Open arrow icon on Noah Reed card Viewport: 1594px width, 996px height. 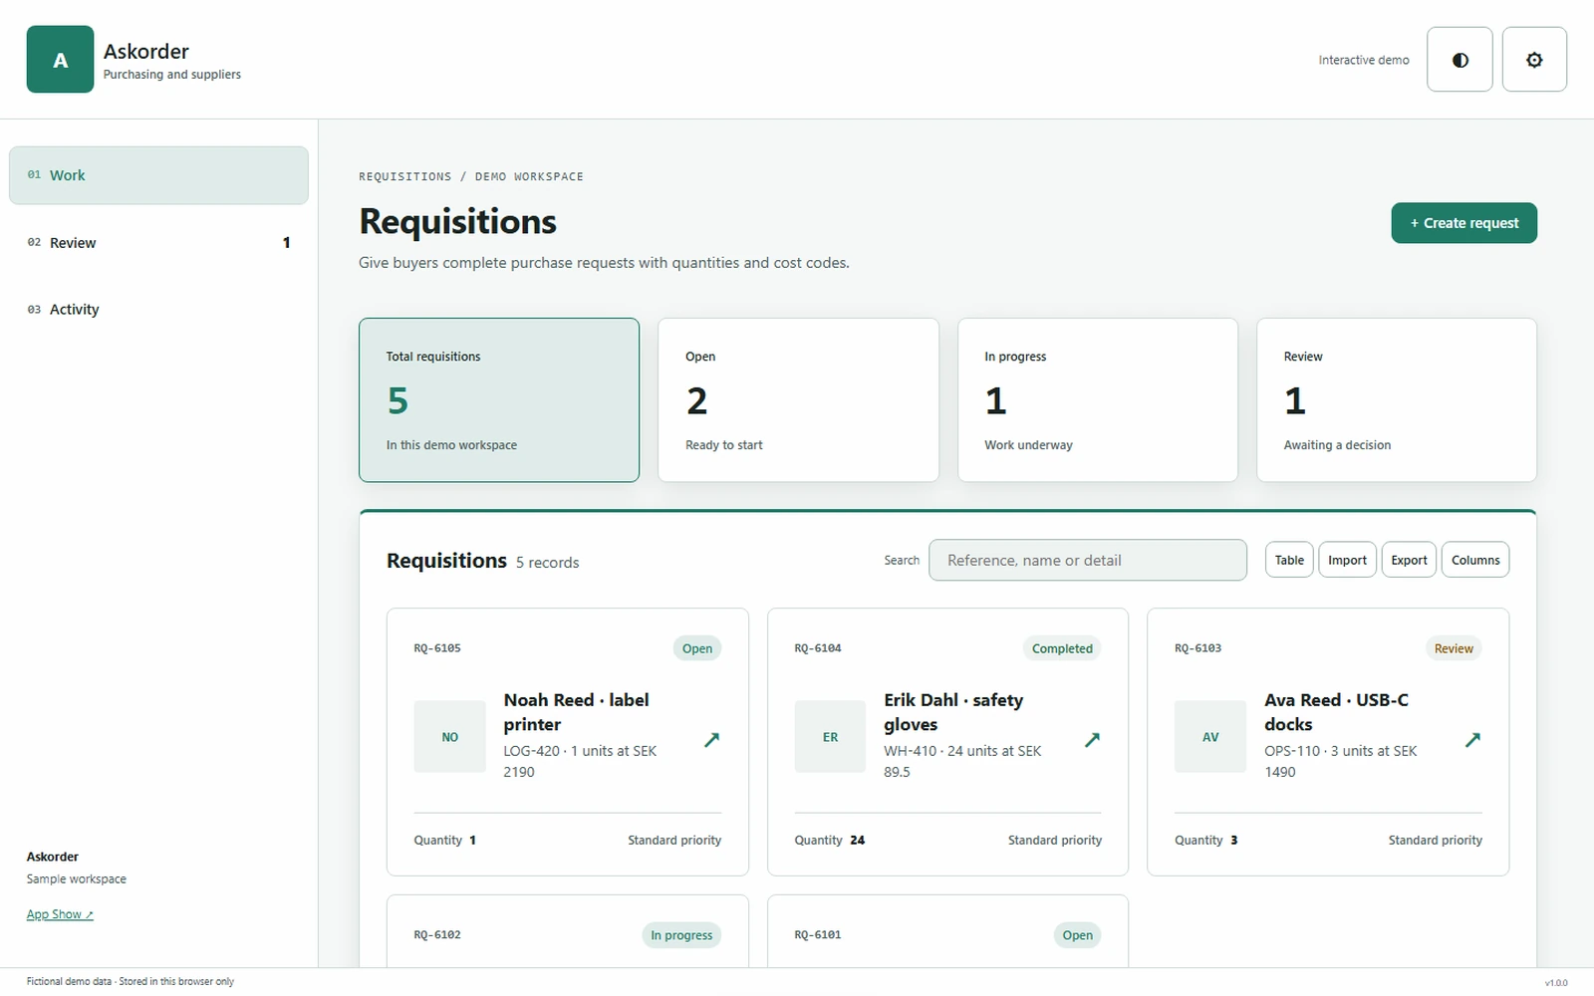[x=711, y=739]
